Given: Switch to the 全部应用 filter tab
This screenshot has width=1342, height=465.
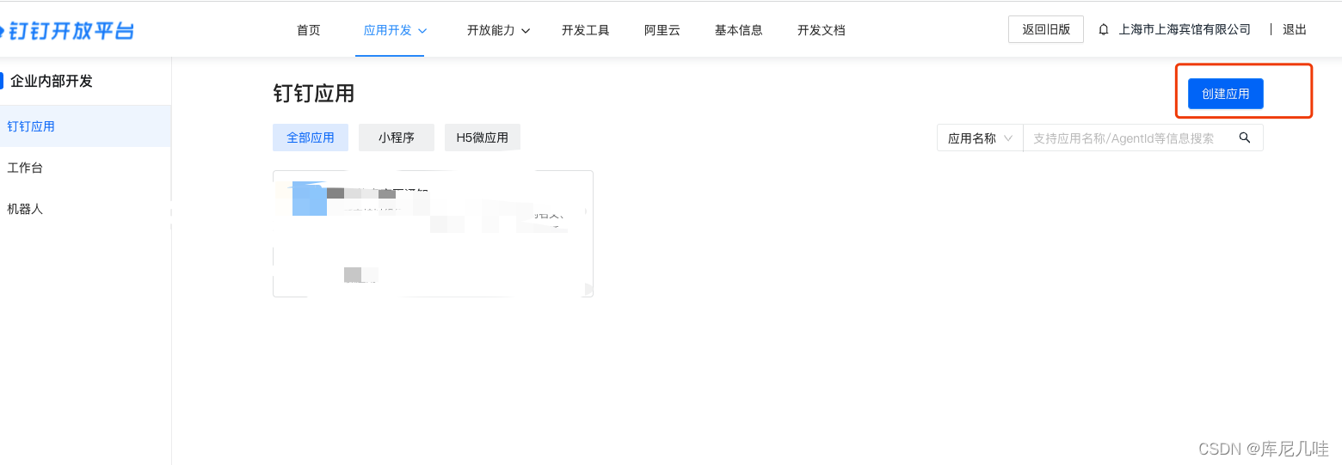Looking at the screenshot, I should (x=311, y=138).
